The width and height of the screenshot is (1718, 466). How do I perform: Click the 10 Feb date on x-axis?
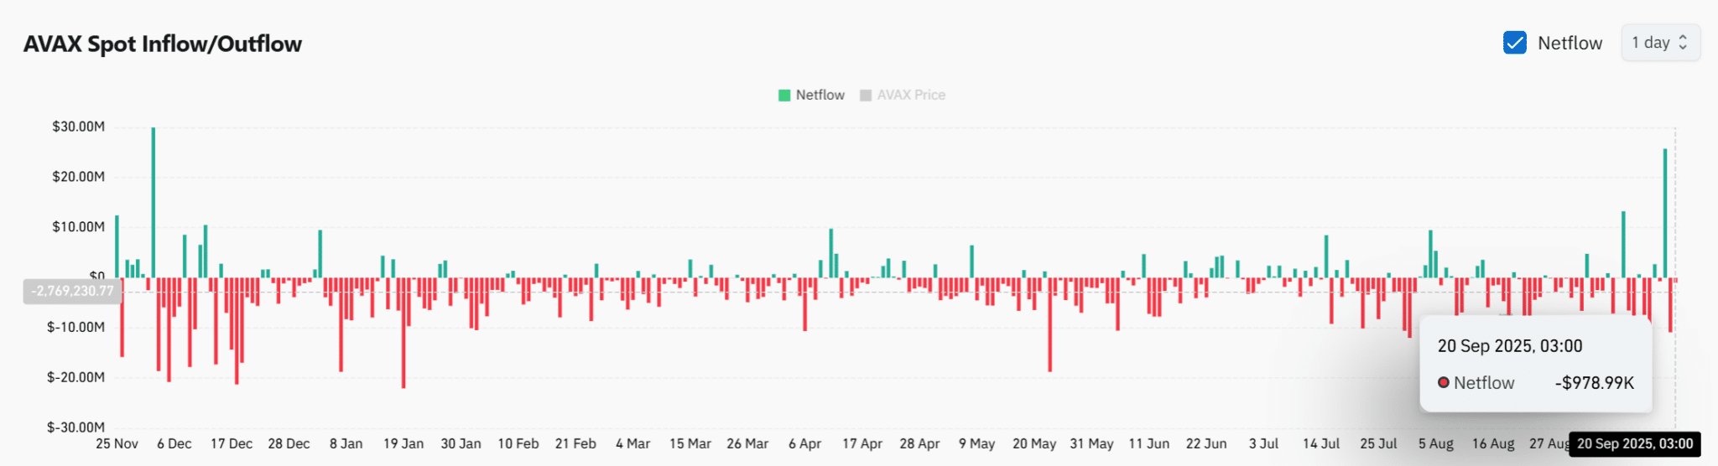click(x=518, y=443)
